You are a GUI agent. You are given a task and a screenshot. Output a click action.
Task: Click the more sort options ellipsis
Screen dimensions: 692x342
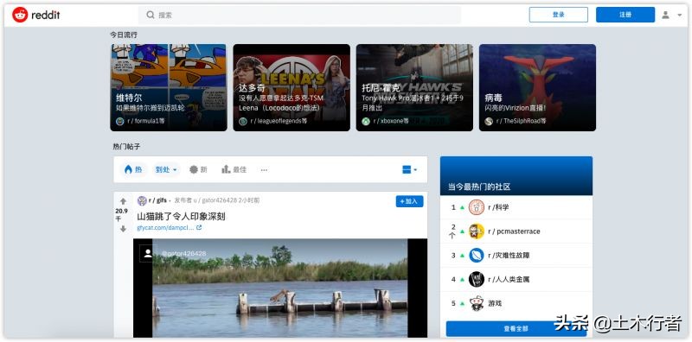coord(264,169)
